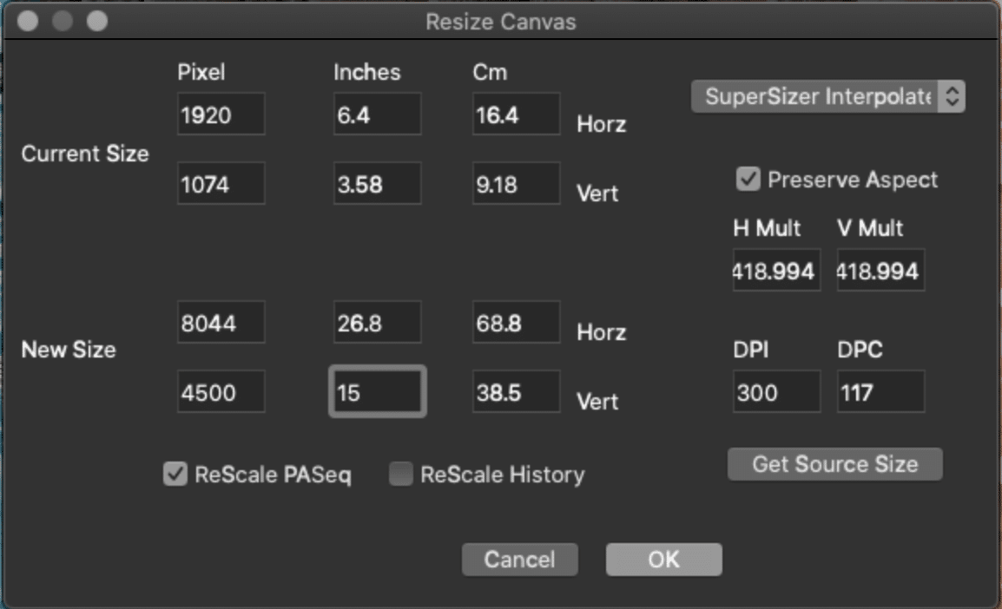This screenshot has height=609, width=1002.
Task: Confirm resize with the OK button
Action: point(664,560)
